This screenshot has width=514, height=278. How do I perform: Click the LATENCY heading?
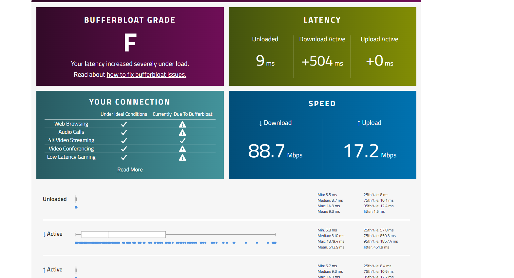322,20
